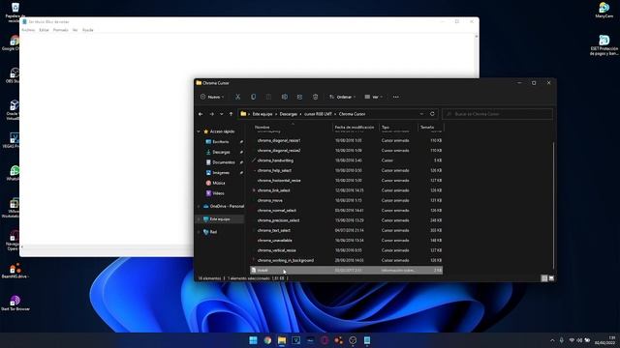The height and width of the screenshot is (348, 620).
Task: Open the Windows Start menu
Action: (253, 340)
